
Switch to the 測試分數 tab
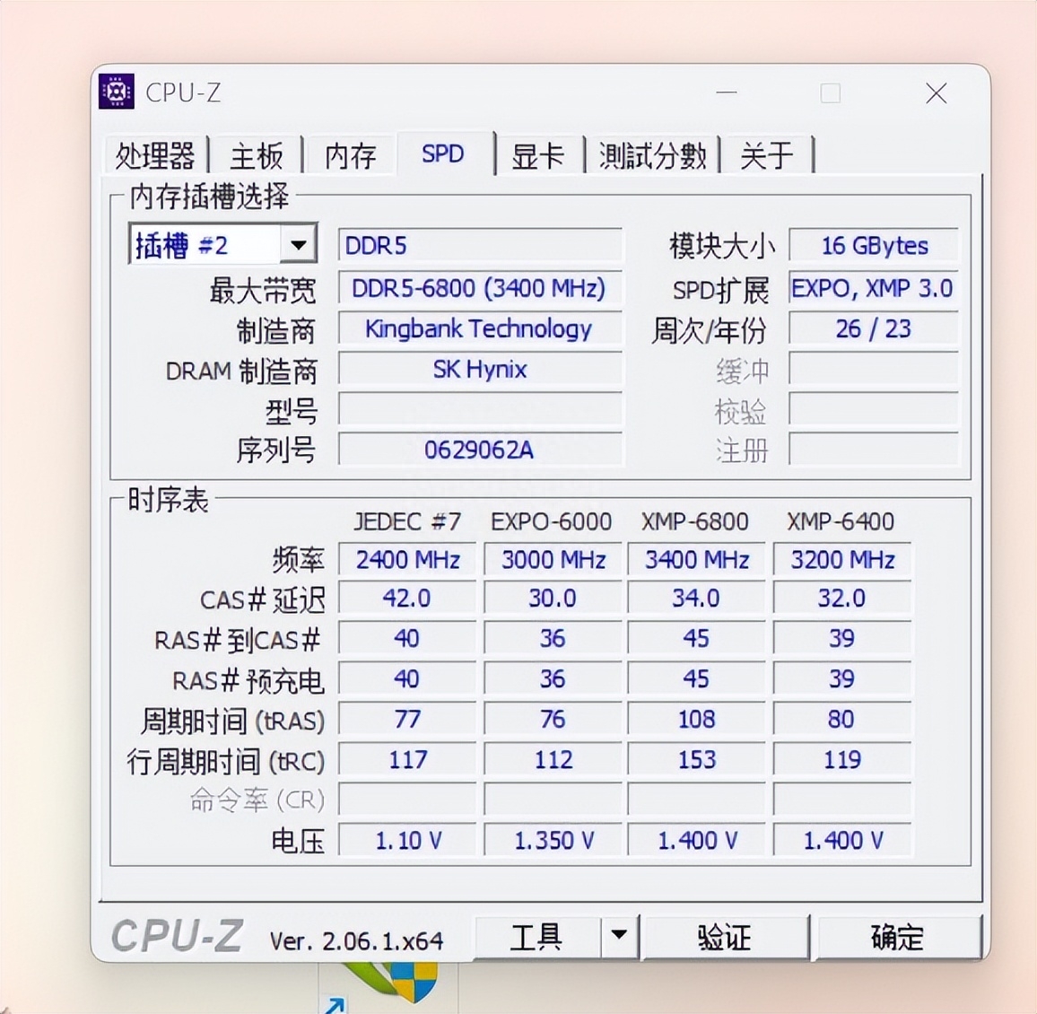tap(652, 155)
